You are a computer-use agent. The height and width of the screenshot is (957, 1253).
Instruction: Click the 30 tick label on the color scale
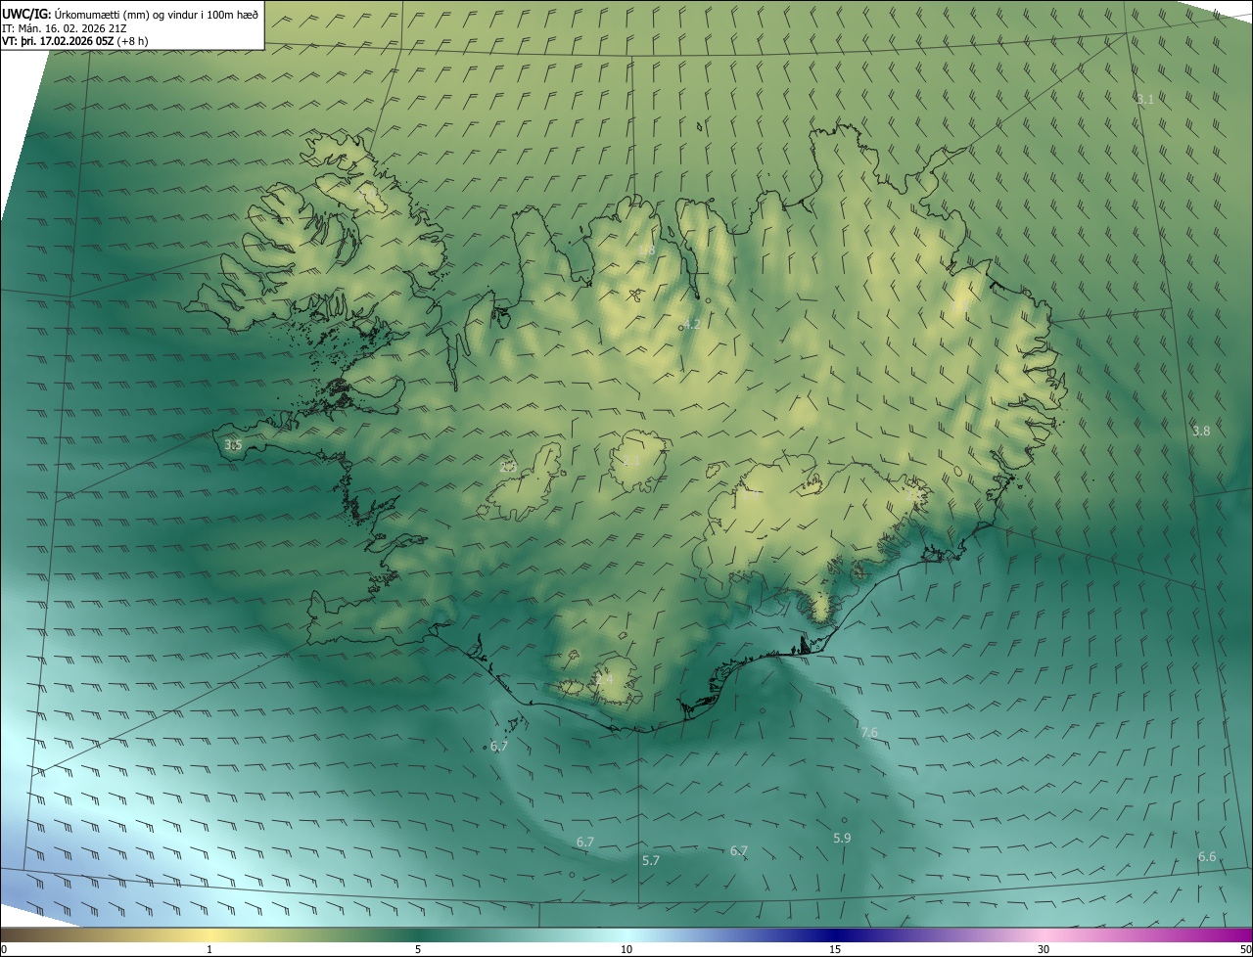1044,949
